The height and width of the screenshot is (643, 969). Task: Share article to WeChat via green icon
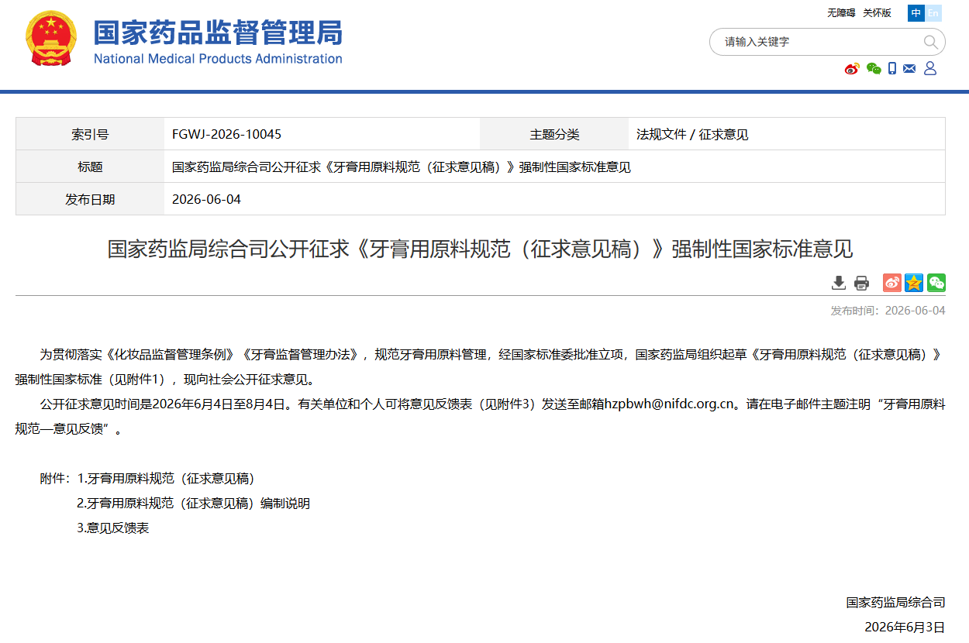pos(936,283)
